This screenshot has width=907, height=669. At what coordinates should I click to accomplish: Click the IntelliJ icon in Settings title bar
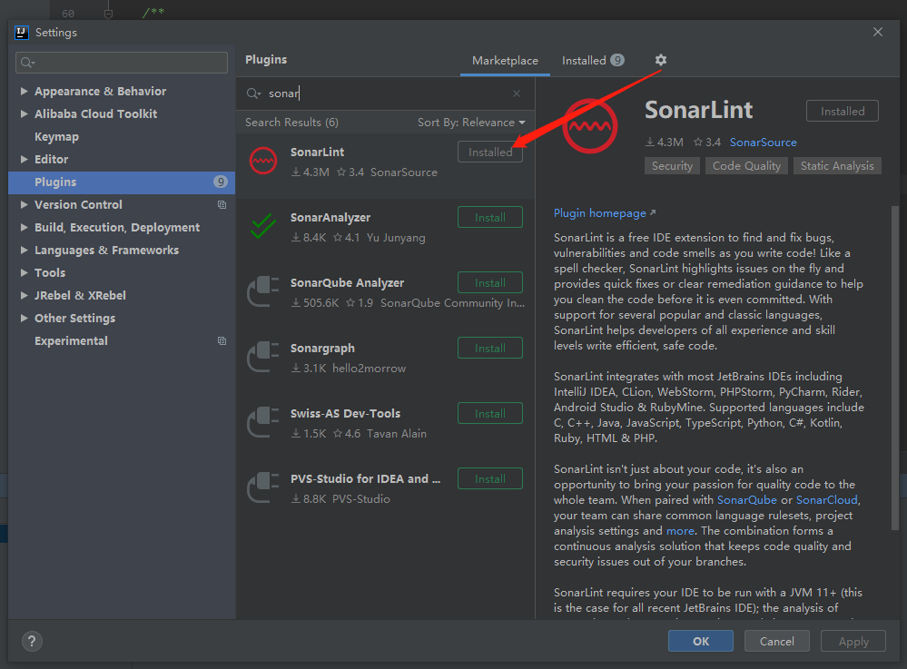coord(22,33)
